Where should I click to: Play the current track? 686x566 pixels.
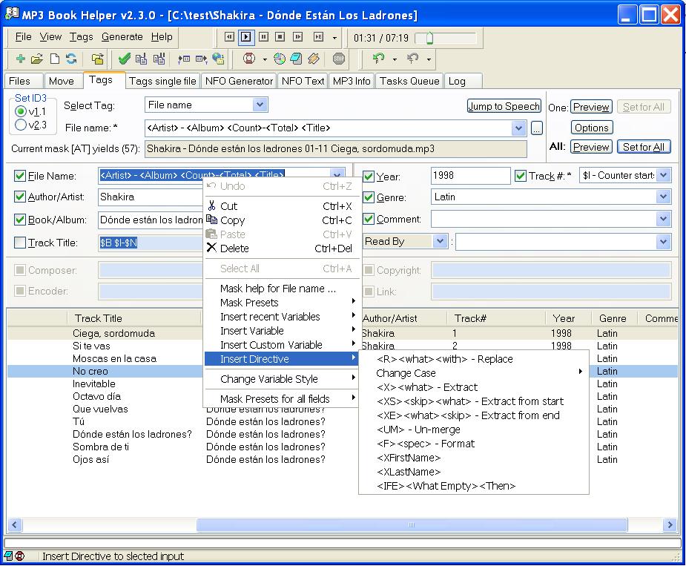[246, 37]
